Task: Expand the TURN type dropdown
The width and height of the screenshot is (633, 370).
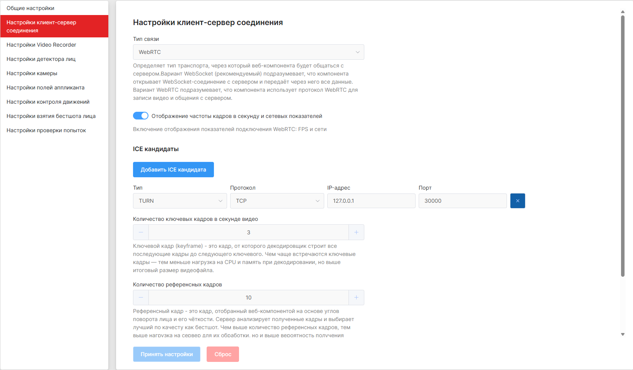Action: tap(180, 201)
